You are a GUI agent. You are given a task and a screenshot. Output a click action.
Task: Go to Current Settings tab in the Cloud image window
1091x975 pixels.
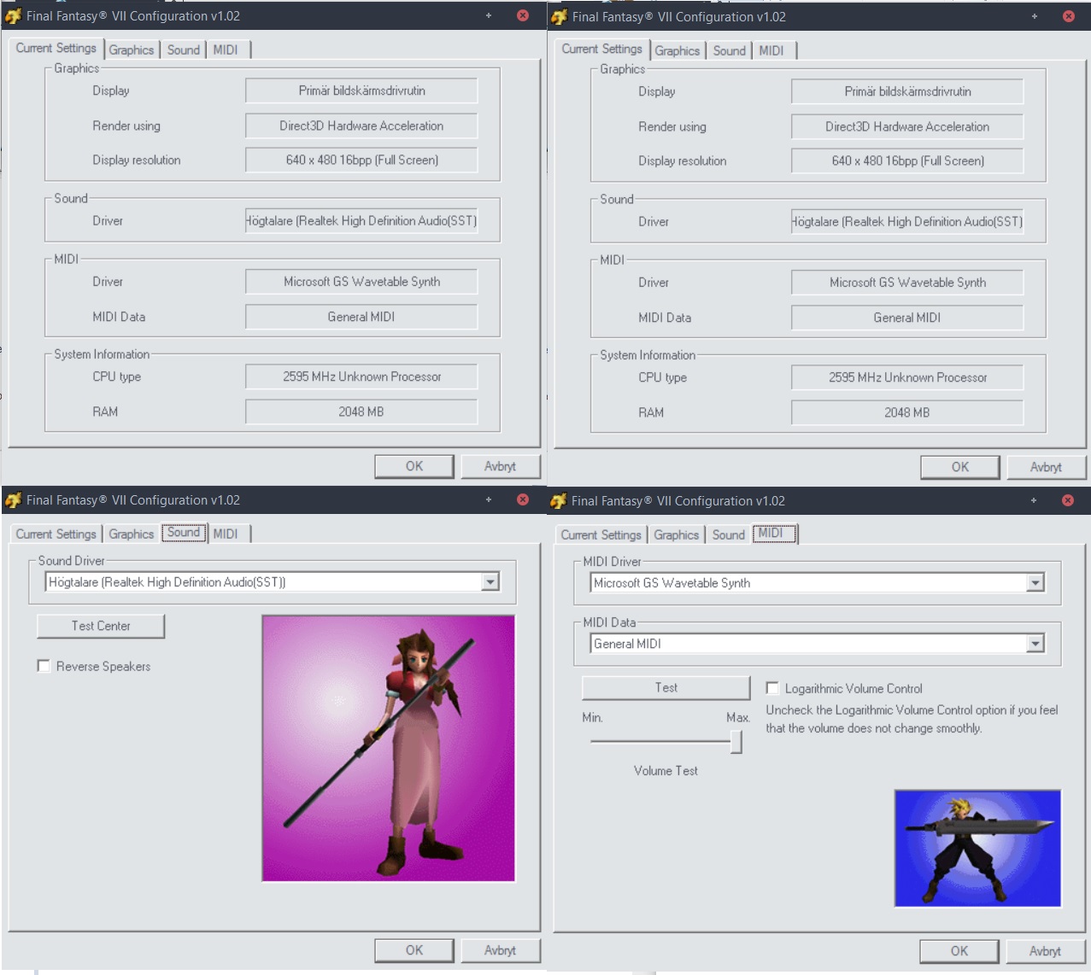pos(601,535)
